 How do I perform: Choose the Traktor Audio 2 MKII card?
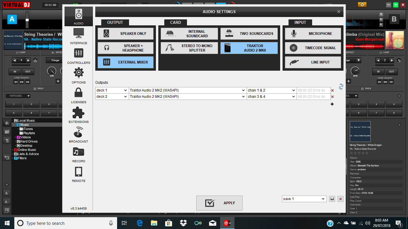249,48
